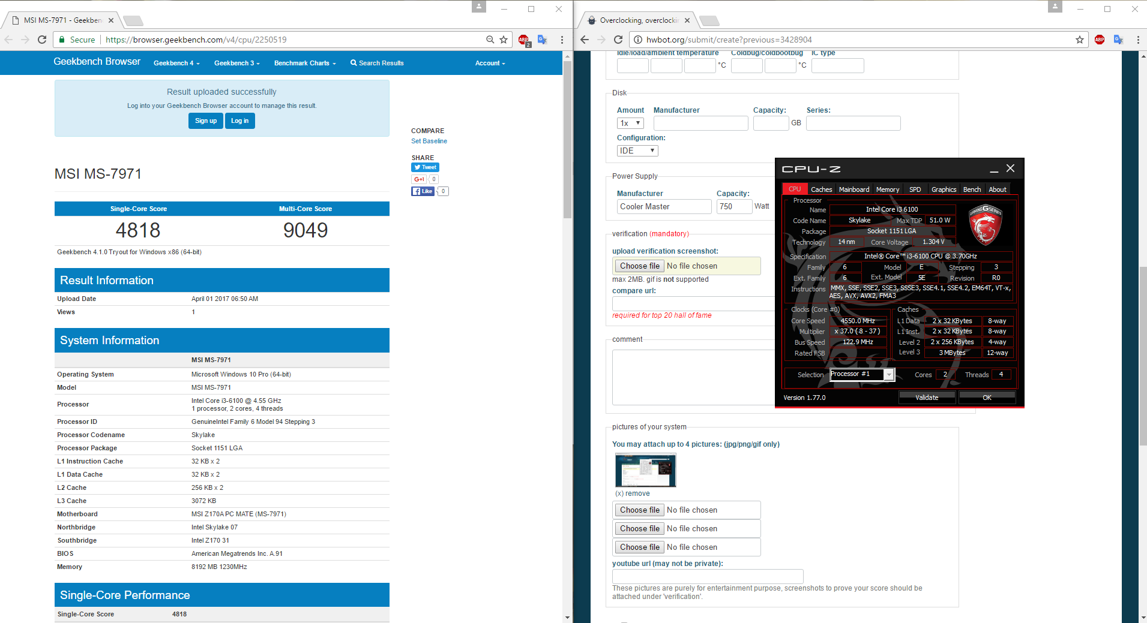This screenshot has width=1147, height=623.
Task: Click Geekbench Browser home link
Action: 97,61
